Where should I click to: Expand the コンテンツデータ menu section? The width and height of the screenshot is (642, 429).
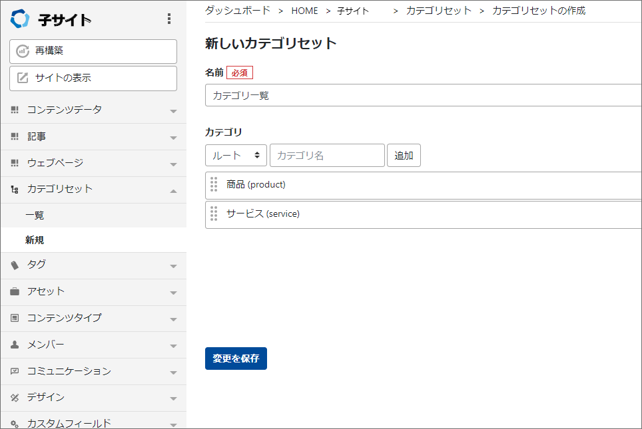click(93, 110)
